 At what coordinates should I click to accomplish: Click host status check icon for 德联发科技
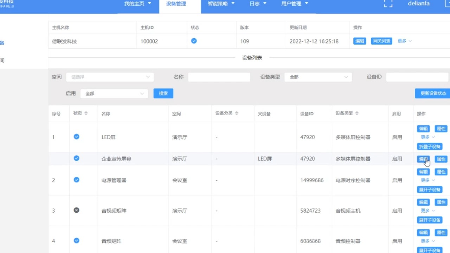[x=194, y=41]
